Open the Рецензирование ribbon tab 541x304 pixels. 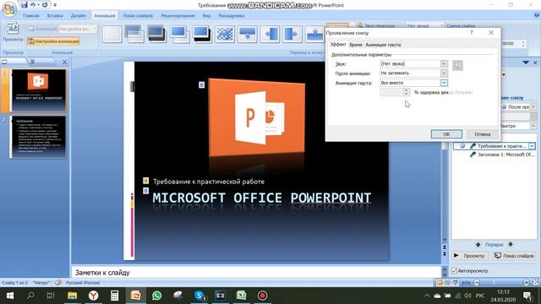tap(178, 15)
